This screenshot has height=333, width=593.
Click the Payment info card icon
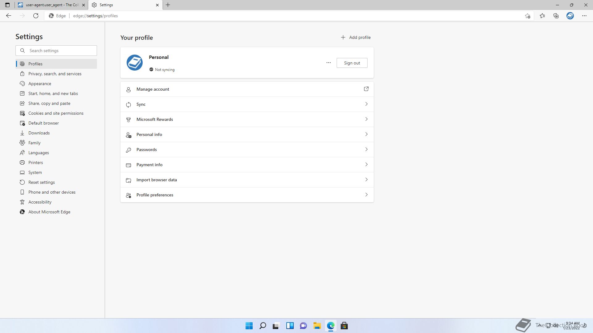128,165
